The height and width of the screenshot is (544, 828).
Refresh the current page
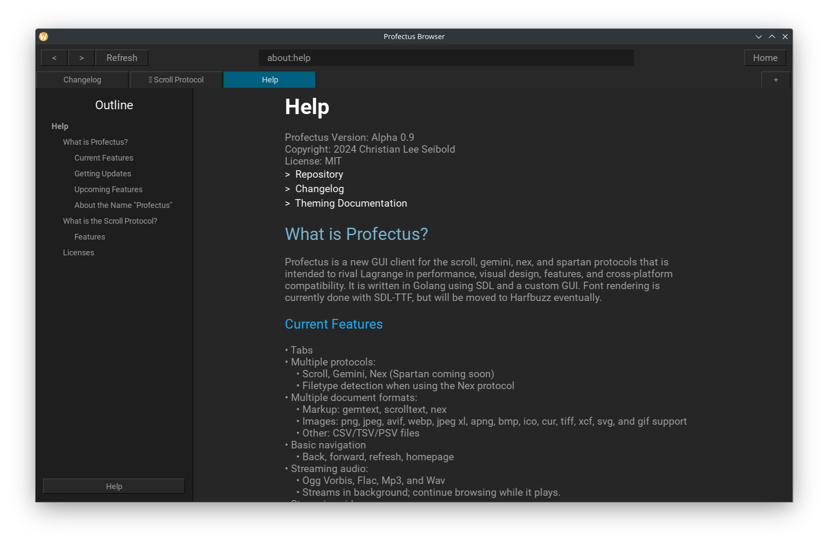click(x=122, y=58)
